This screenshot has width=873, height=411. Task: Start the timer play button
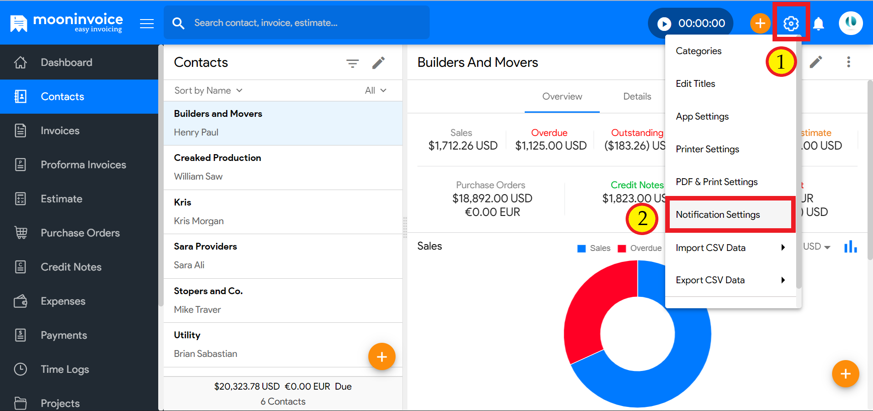tap(664, 24)
